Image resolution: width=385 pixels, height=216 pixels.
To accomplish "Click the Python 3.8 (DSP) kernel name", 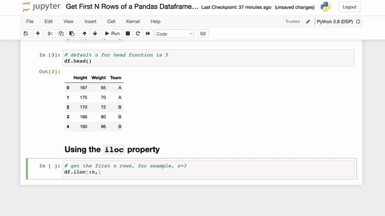I will coord(334,22).
